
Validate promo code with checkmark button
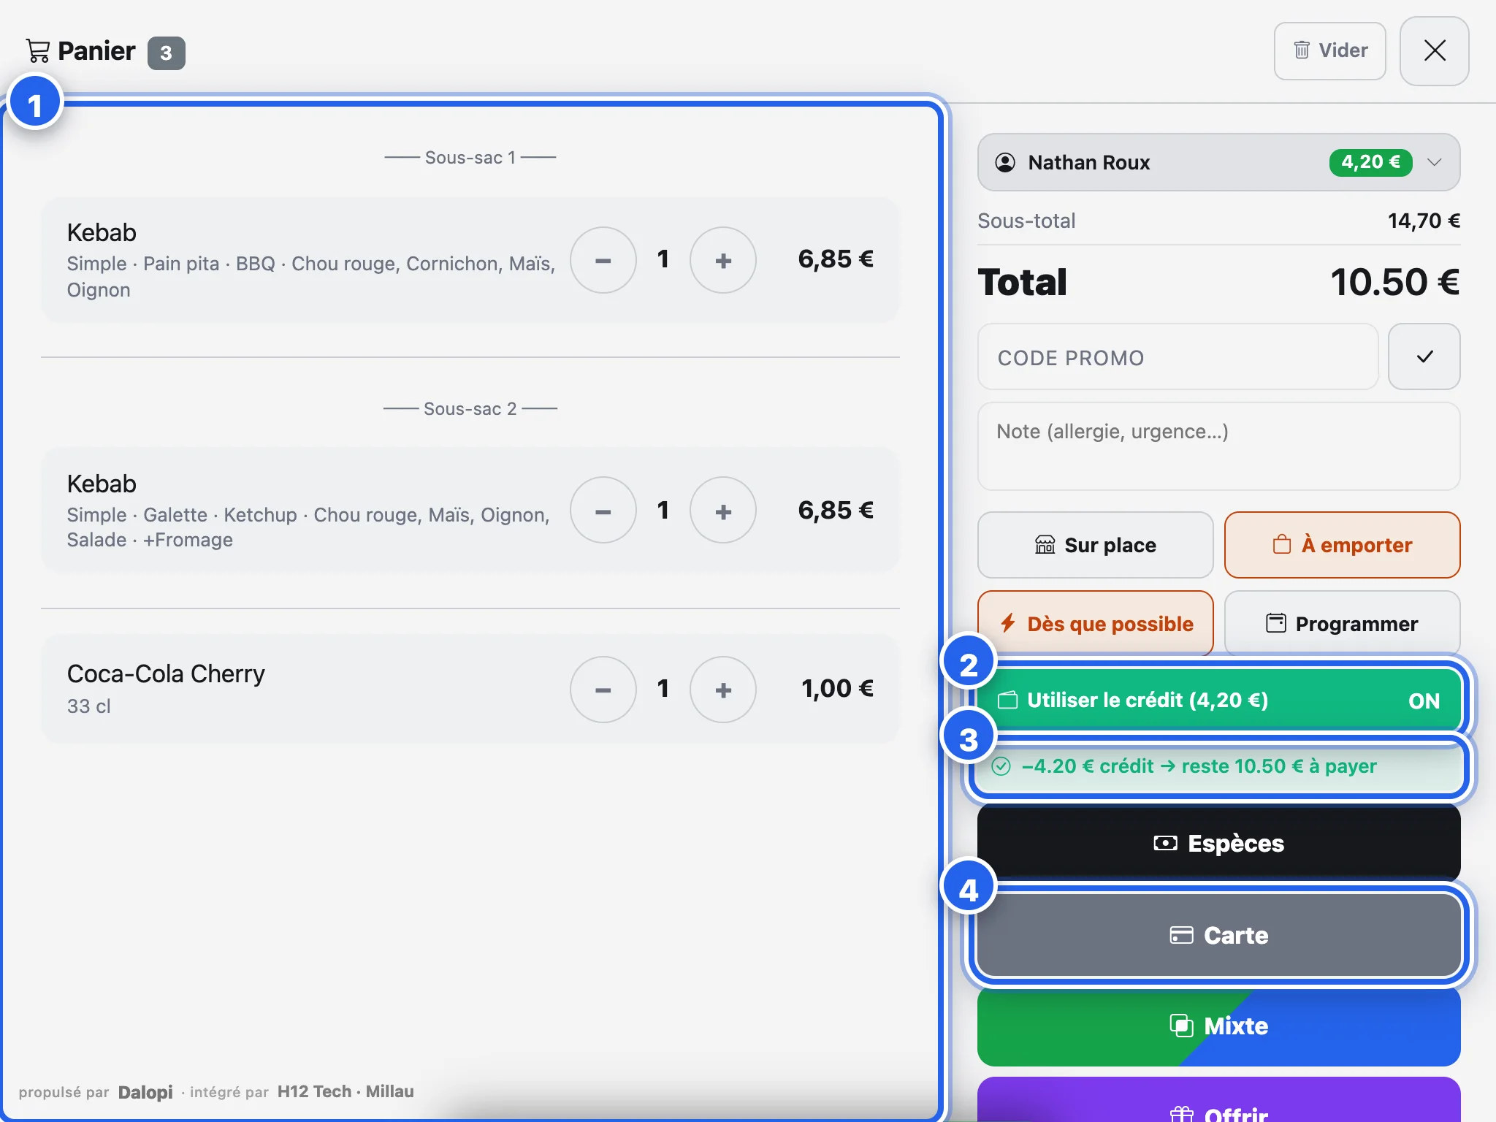[x=1424, y=357]
